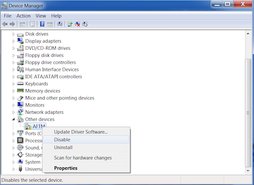The image size is (254, 185).
Task: Select the Mice and other pointing devices label
Action: tap(60, 98)
